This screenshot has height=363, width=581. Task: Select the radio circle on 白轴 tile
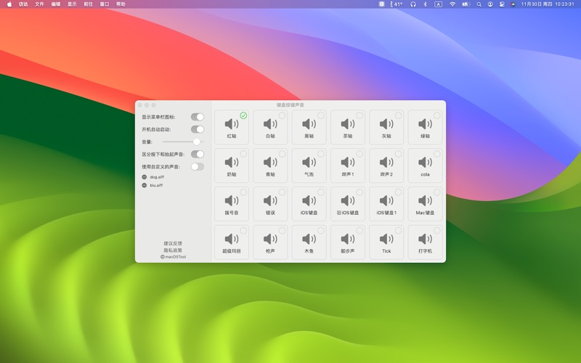coord(282,115)
